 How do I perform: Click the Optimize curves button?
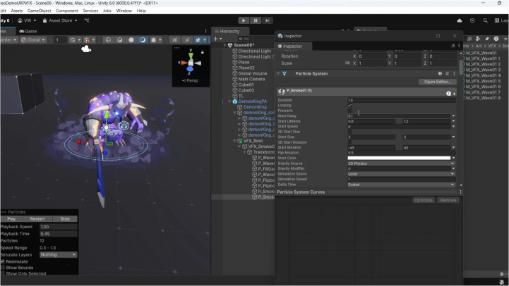424,200
